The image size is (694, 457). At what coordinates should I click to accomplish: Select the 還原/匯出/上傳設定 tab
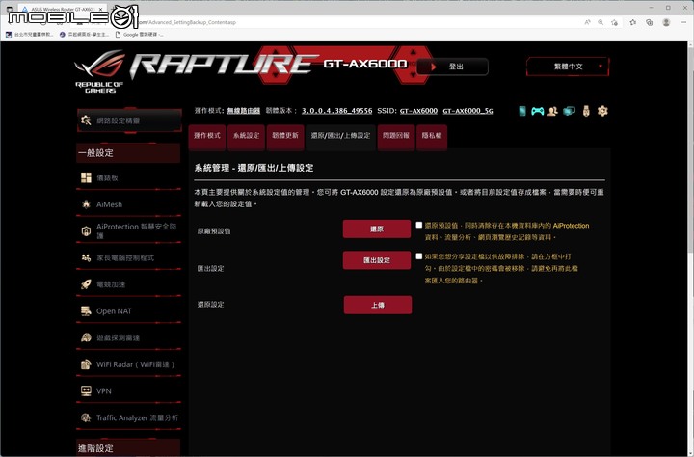tap(340, 136)
